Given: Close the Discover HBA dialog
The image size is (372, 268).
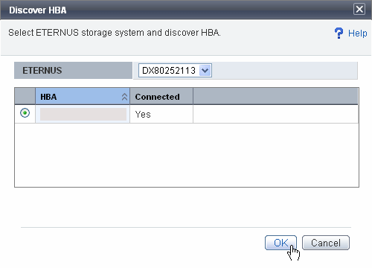Looking at the screenshot, I should tap(359, 10).
